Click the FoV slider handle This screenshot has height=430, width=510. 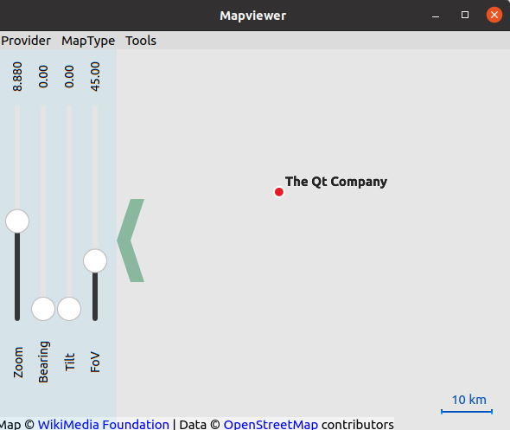click(95, 260)
